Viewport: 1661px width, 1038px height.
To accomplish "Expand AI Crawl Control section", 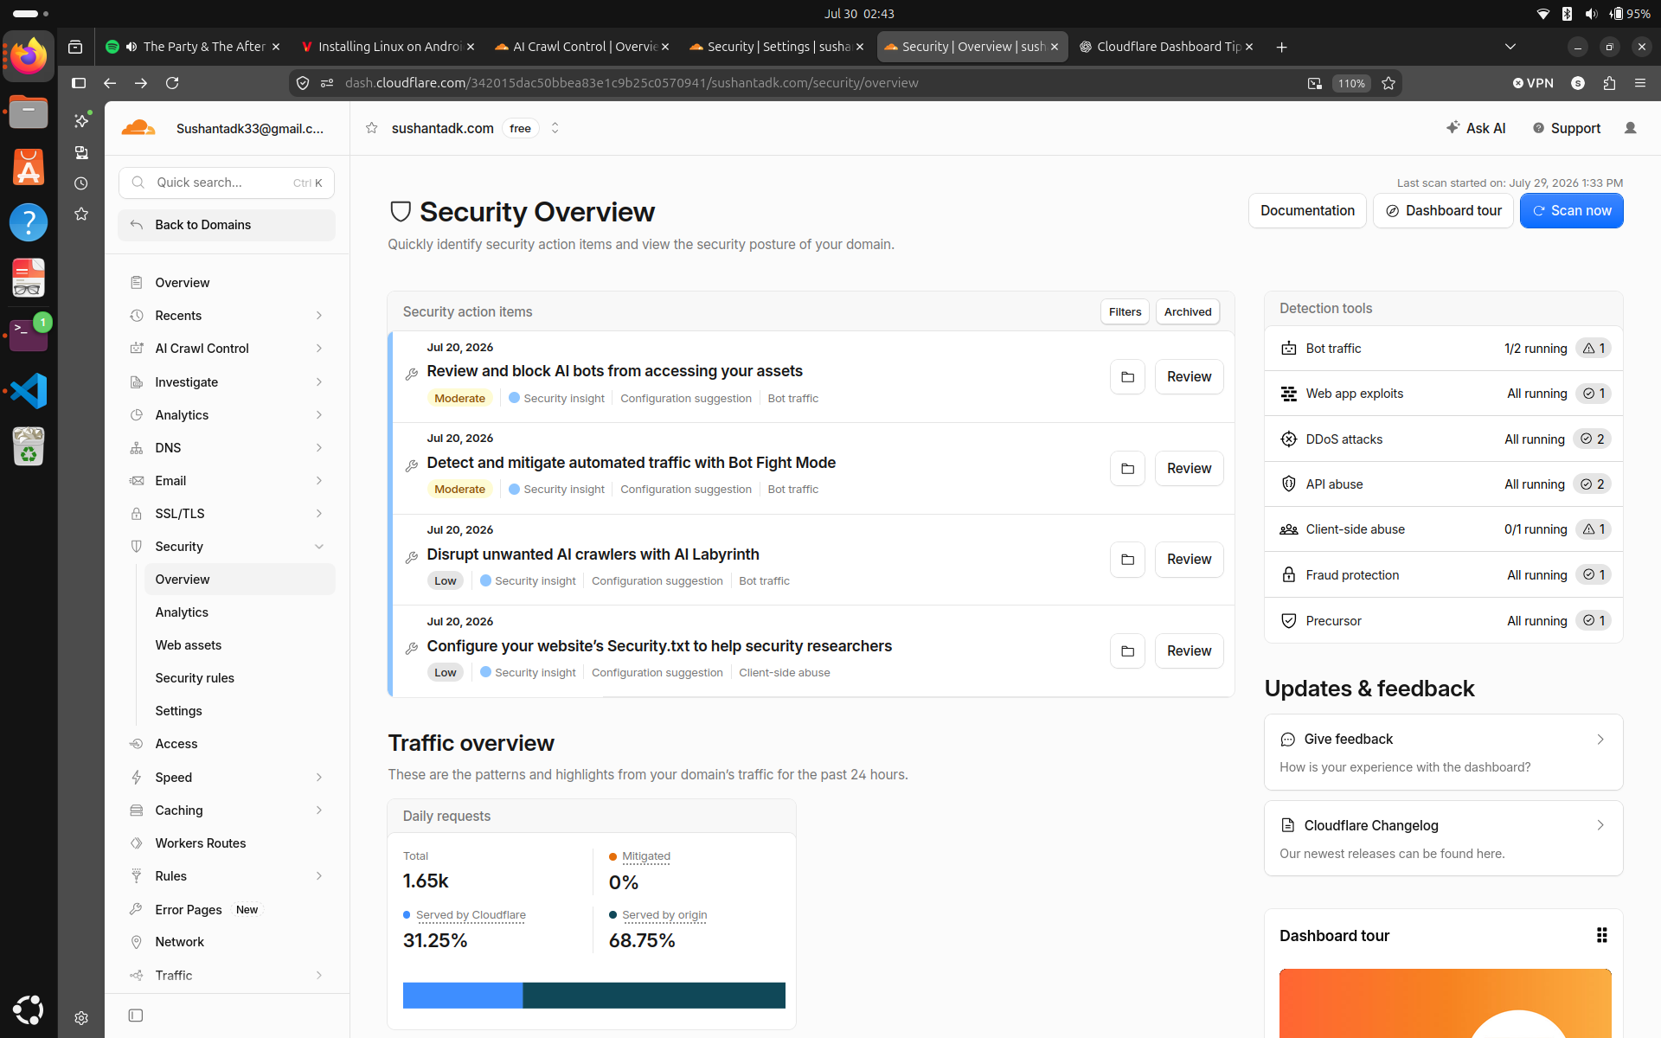I will tap(228, 349).
